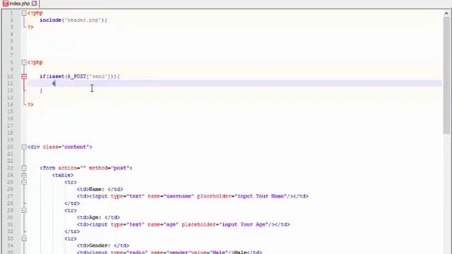Switch to the index.php tab
The image size is (452, 254).
pyautogui.click(x=19, y=4)
